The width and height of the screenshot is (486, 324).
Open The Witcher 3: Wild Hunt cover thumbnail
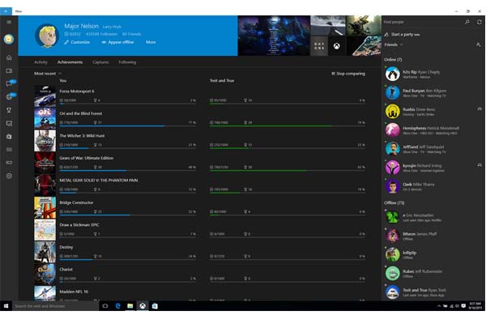45,140
